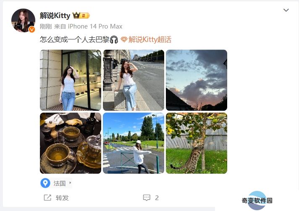Open the post options chevron menu
Screen dimensions: 299x211
coord(286,10)
